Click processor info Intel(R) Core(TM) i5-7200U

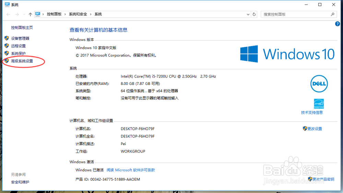(168, 76)
